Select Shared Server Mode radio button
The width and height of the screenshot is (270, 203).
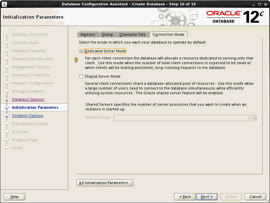pyautogui.click(x=81, y=77)
